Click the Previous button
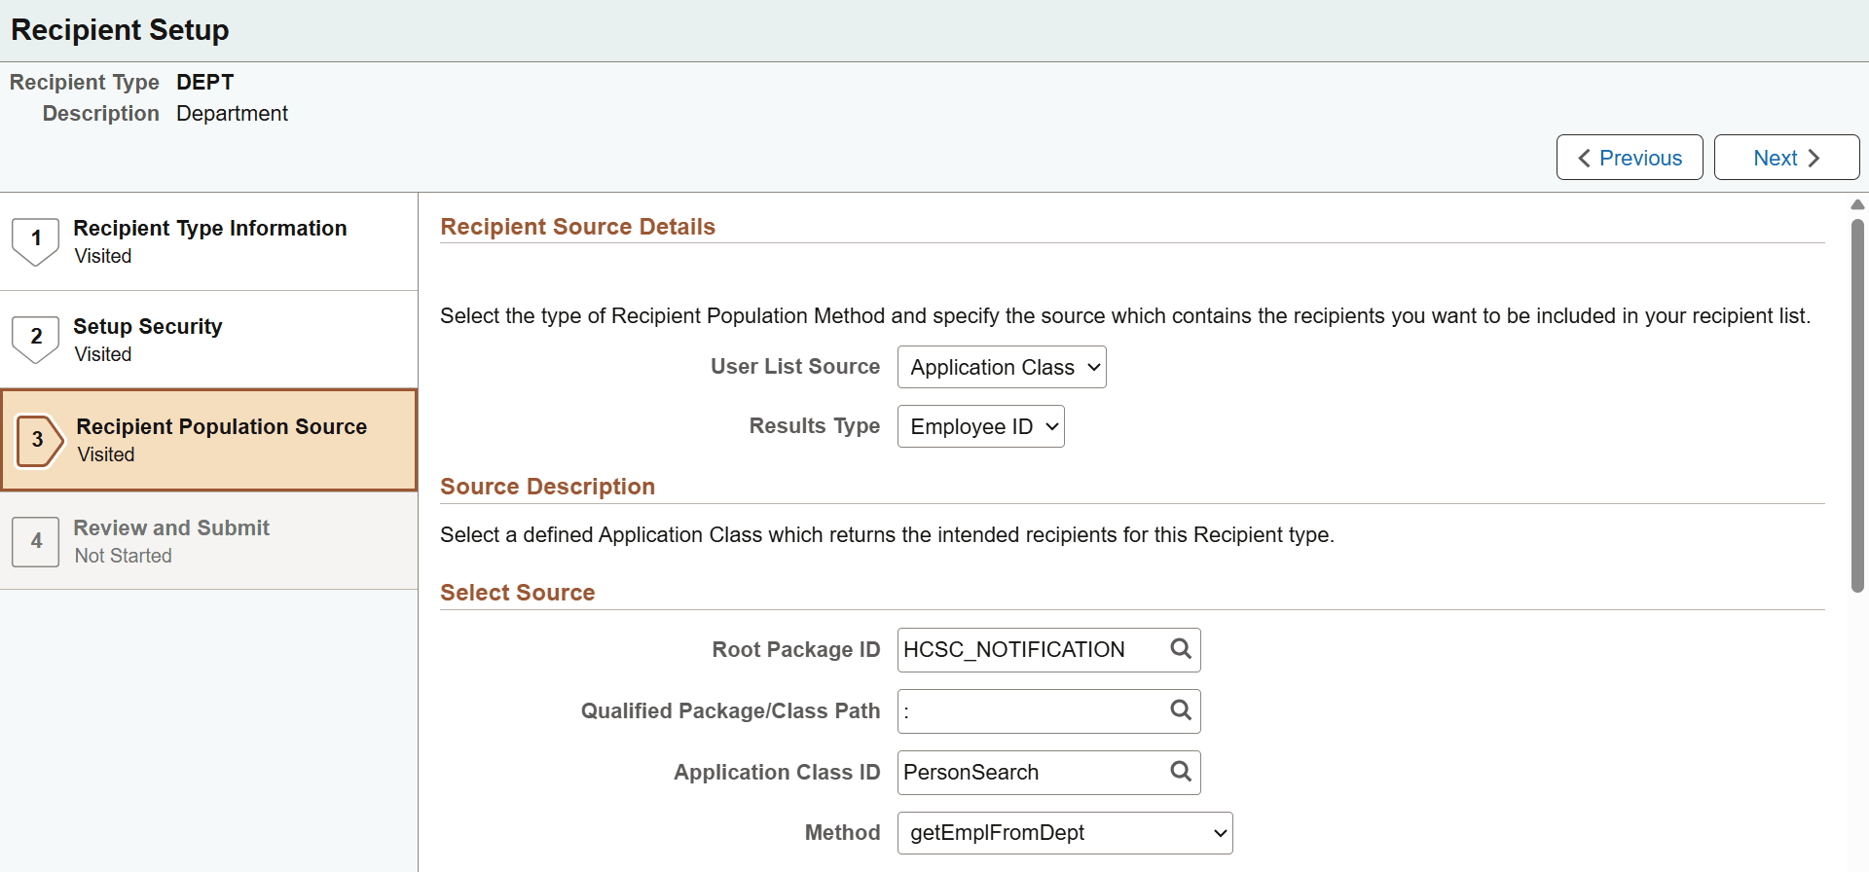Viewport: 1869px width, 872px height. point(1629,158)
